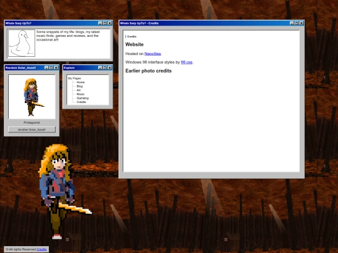Select Blog in the Explore tree
Screen dimensions: 338x253
point(79,86)
